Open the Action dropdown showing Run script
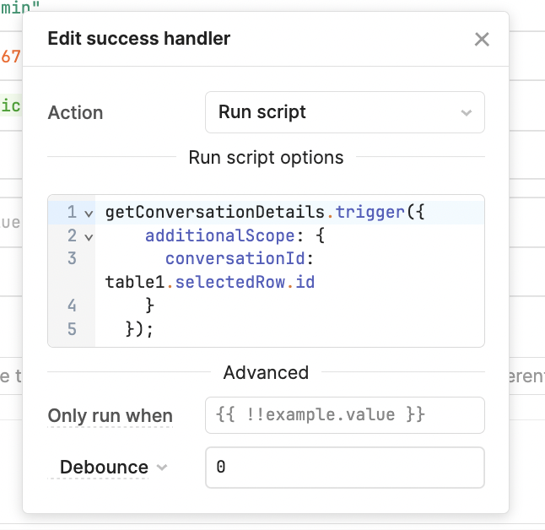The image size is (545, 530). pos(345,112)
